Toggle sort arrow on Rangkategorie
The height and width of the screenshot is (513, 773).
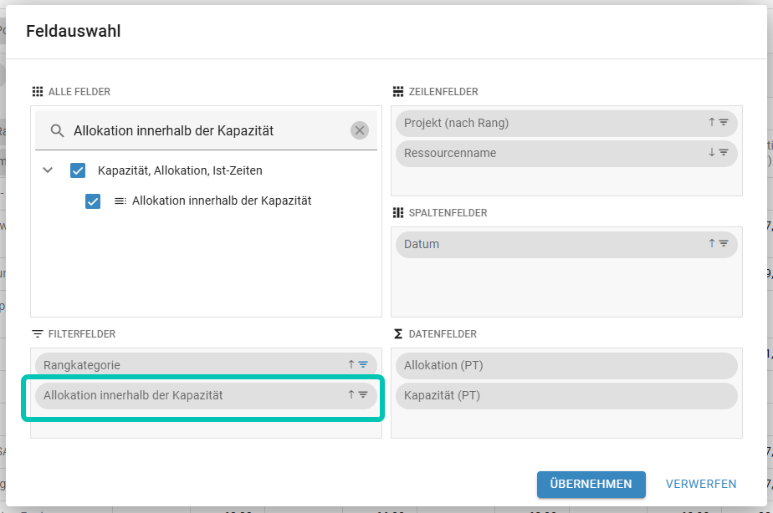tap(351, 364)
